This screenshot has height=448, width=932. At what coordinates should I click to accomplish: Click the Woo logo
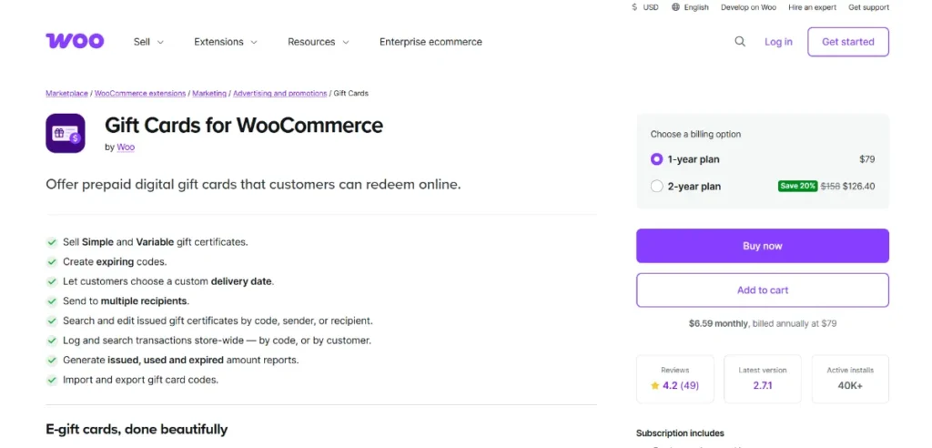[75, 41]
